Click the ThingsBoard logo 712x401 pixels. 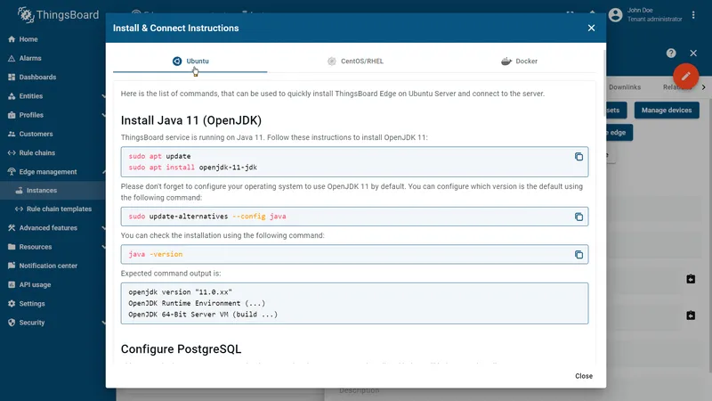(x=58, y=15)
